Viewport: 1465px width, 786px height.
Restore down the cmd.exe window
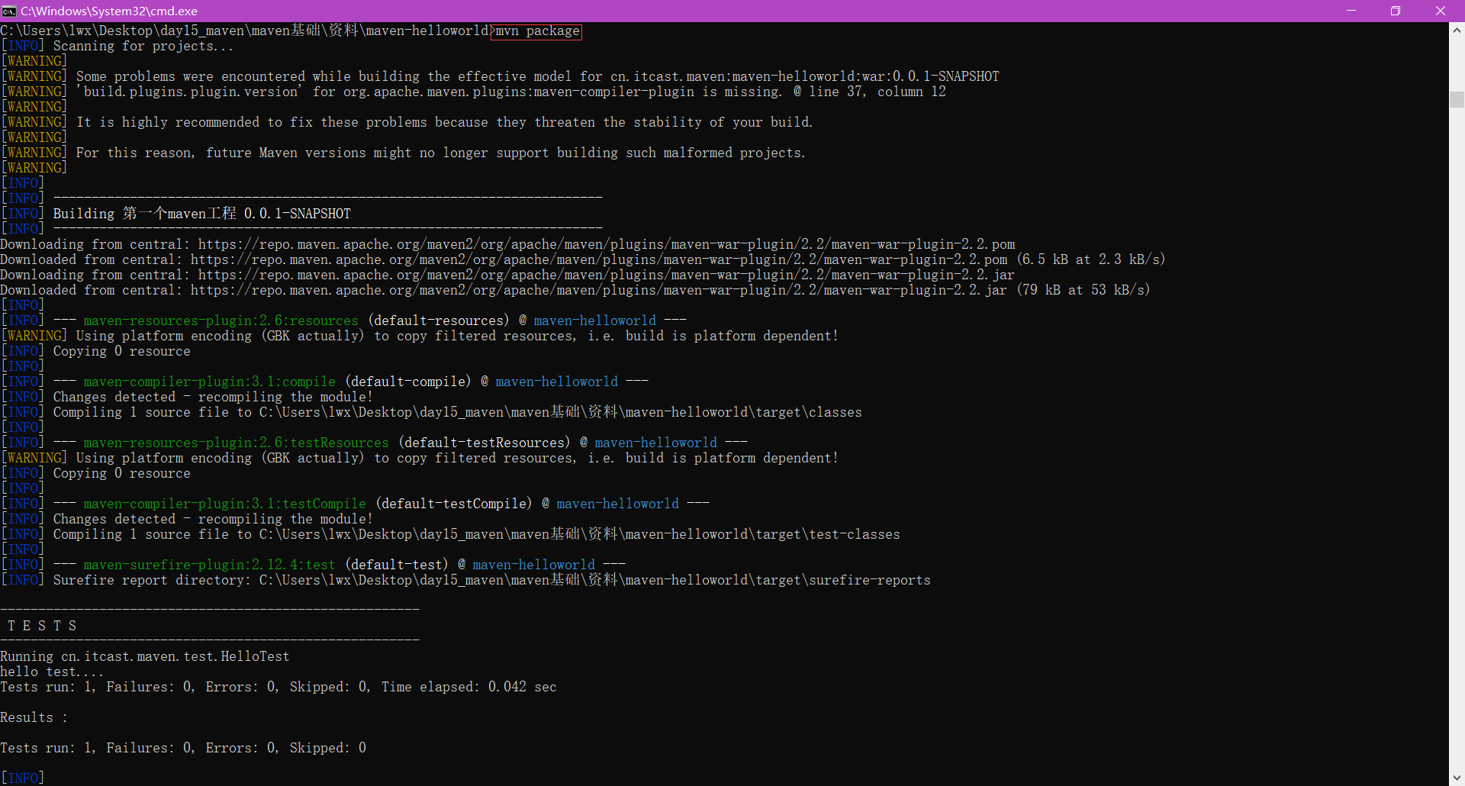tap(1396, 11)
